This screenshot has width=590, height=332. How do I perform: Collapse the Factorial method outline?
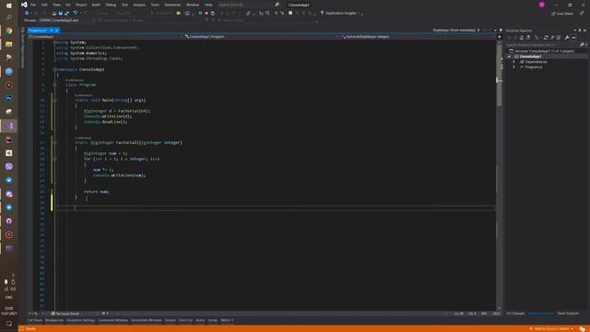[55, 143]
